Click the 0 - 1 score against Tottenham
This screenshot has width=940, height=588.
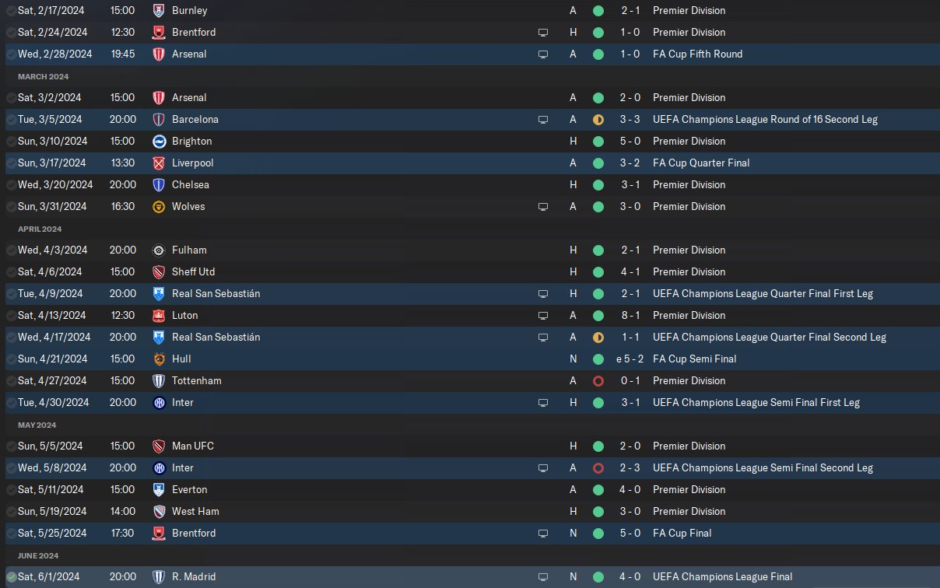[x=630, y=381]
